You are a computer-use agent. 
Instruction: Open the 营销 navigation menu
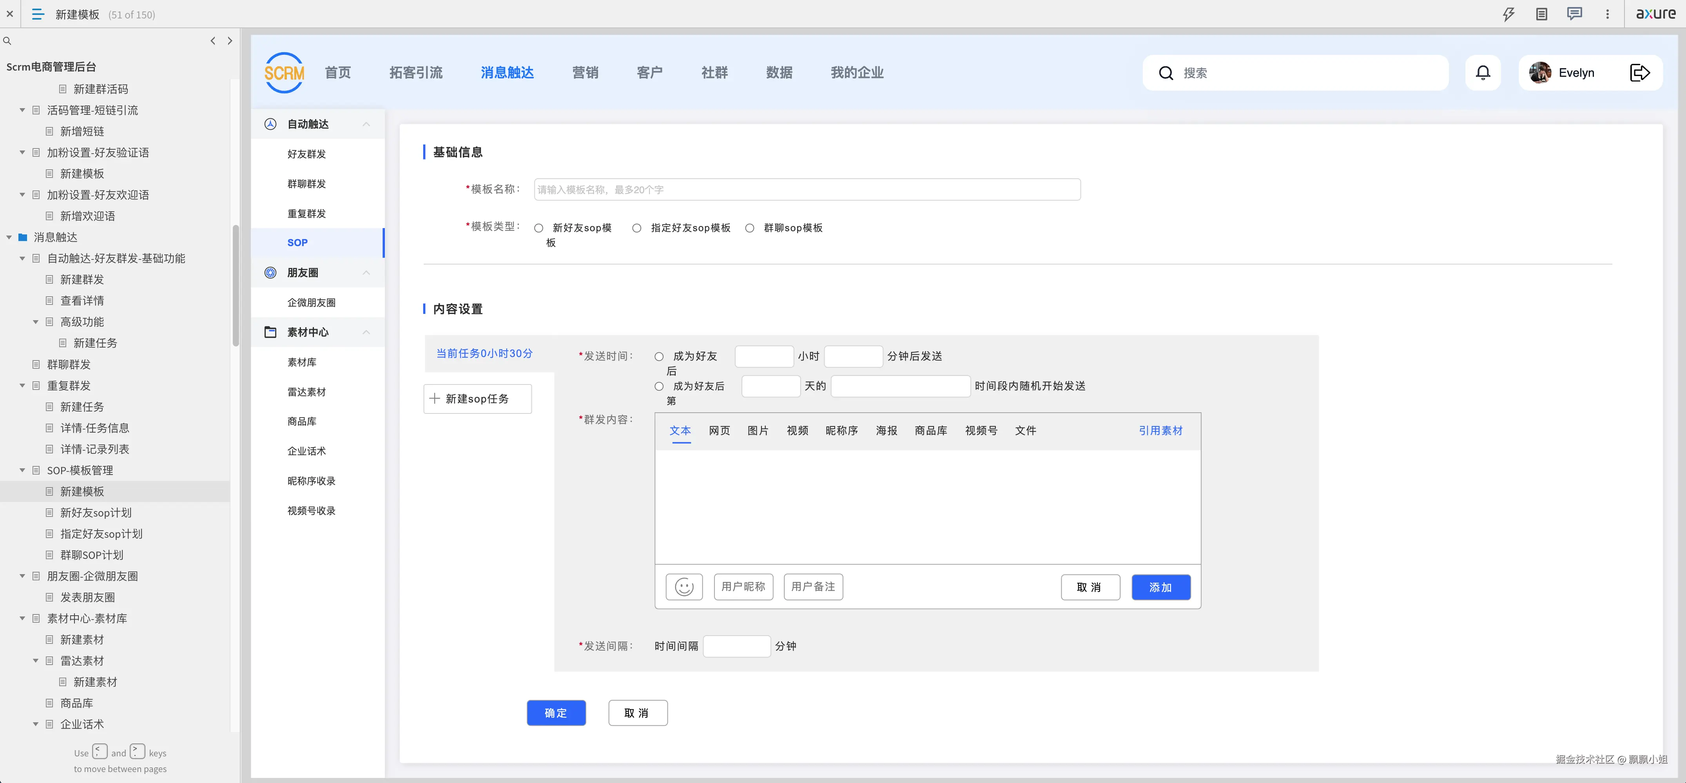pos(585,72)
